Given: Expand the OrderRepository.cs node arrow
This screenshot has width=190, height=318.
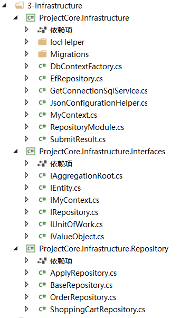Looking at the screenshot, I should point(26,297).
